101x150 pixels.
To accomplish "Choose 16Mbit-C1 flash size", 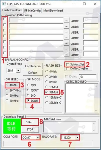I will (46, 97).
